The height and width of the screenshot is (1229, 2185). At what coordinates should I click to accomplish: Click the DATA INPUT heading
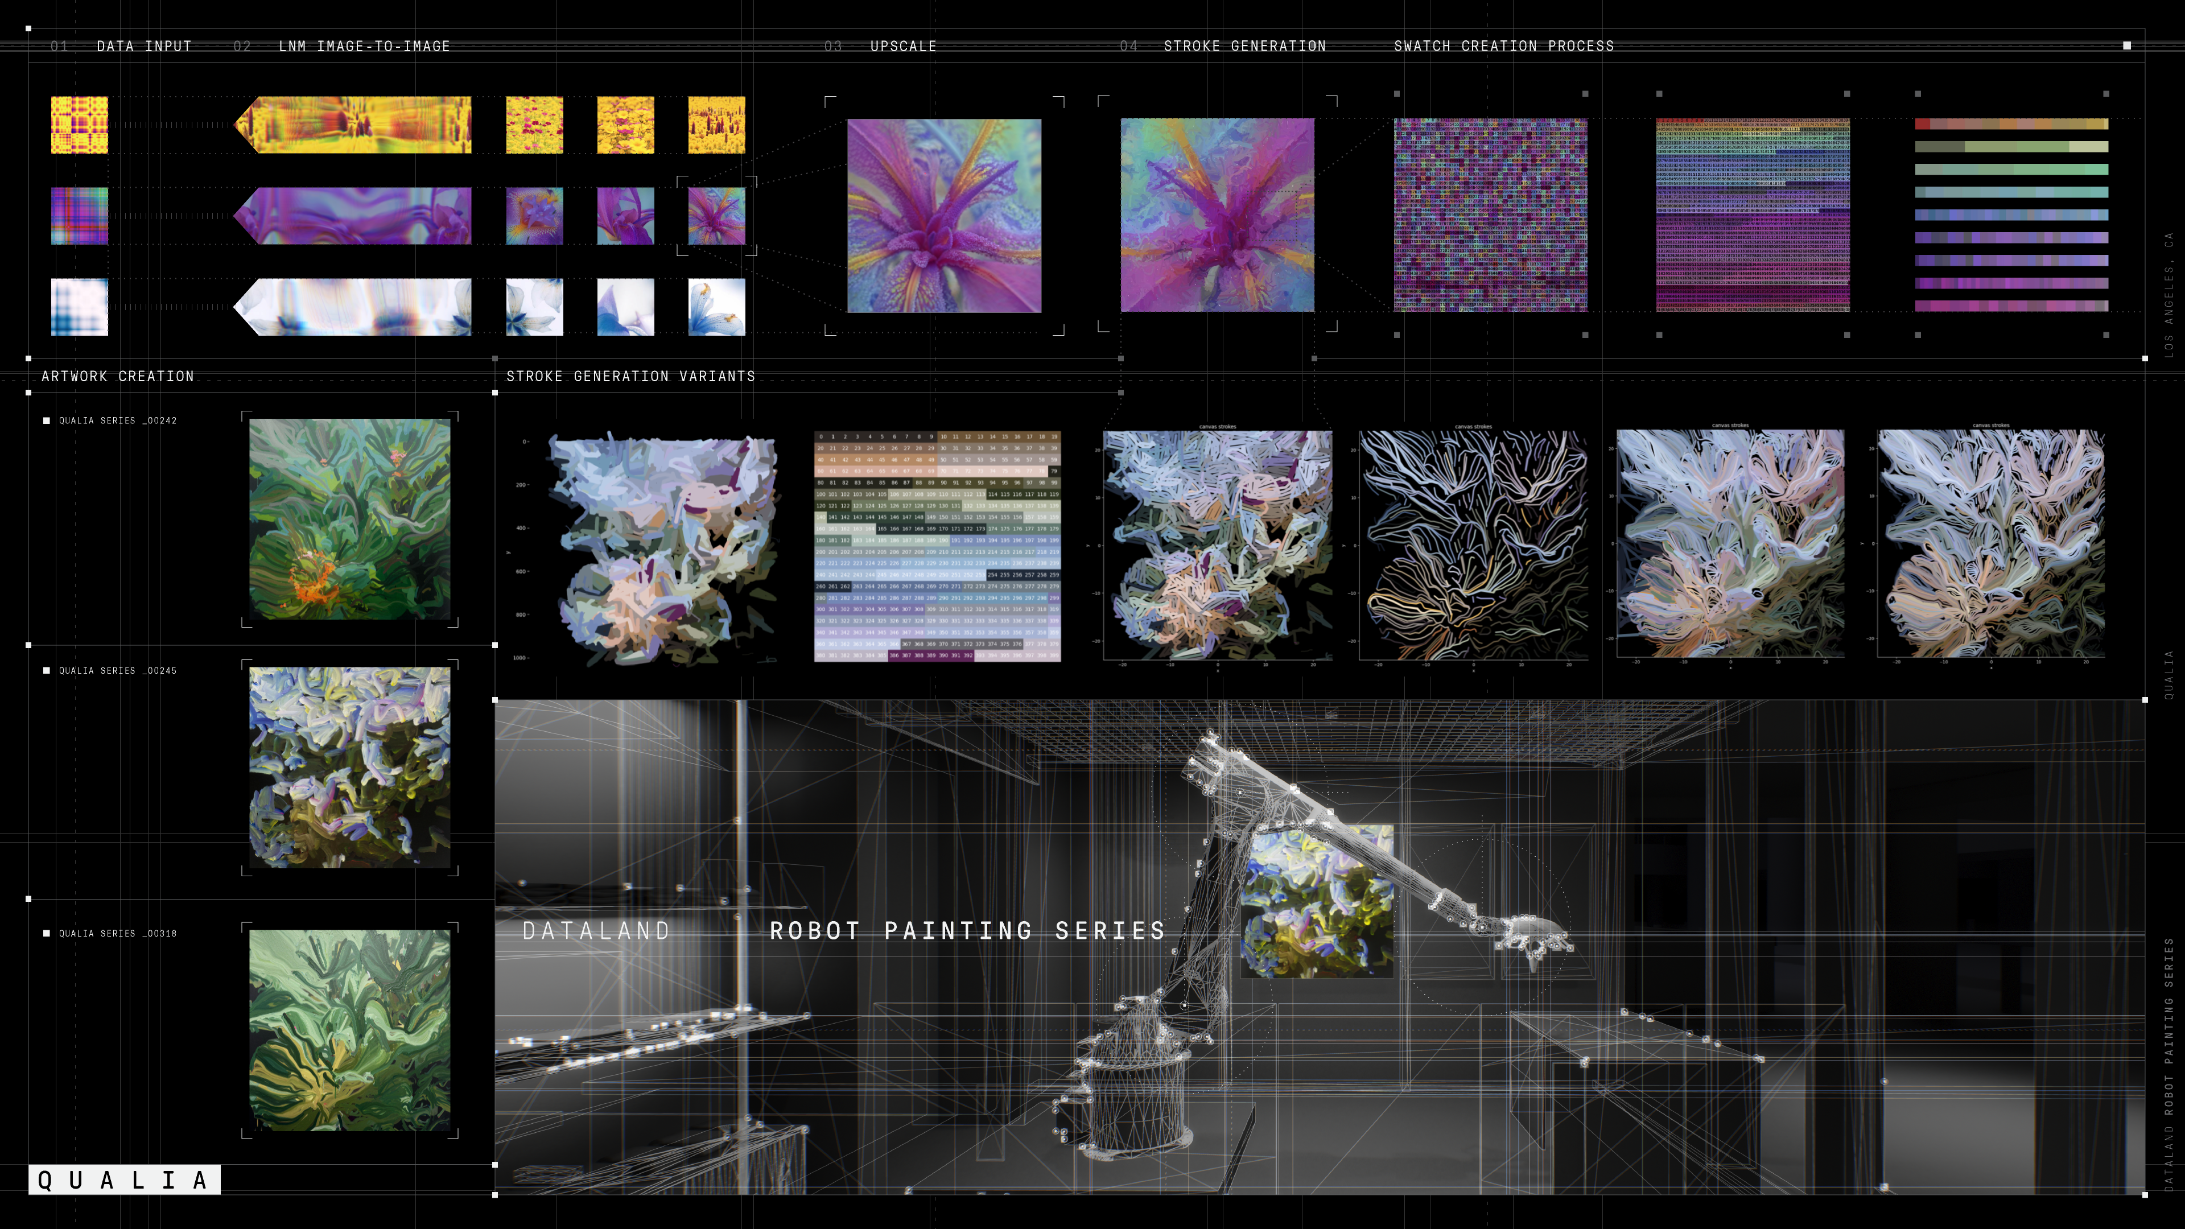[144, 46]
